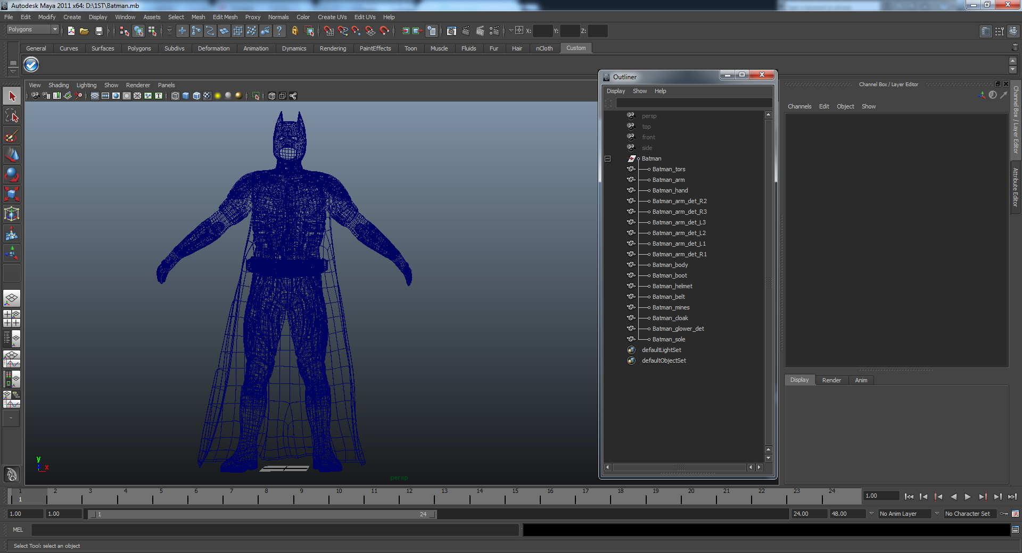Screen dimensions: 1022x553
Task: Open the Create UVs menu
Action: coord(332,17)
